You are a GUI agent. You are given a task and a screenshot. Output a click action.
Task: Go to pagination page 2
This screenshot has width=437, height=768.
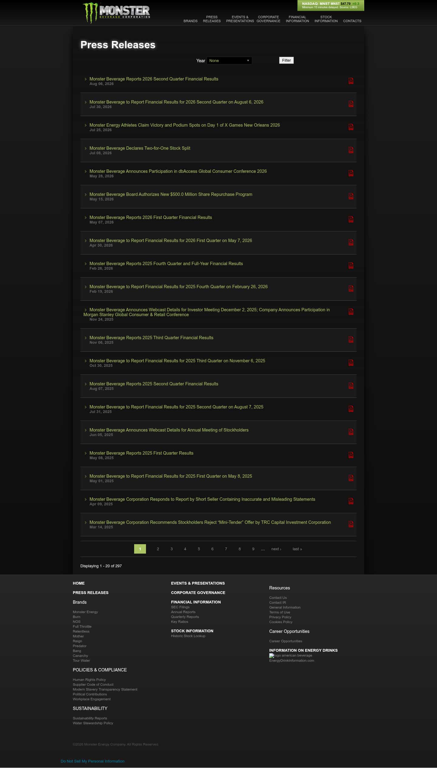pos(158,549)
